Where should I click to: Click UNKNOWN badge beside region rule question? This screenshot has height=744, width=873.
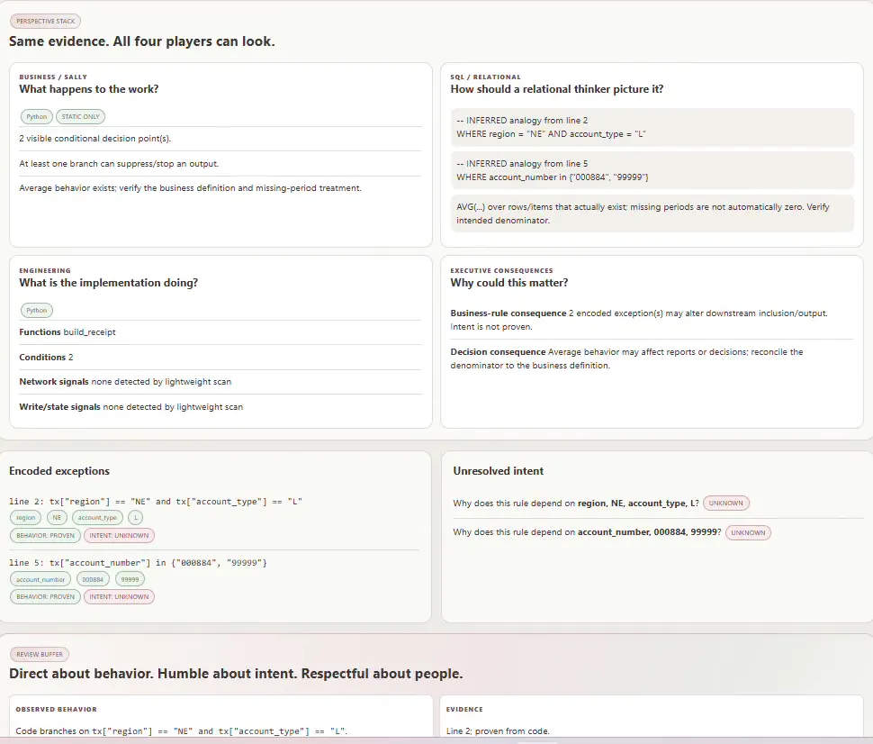click(x=726, y=504)
